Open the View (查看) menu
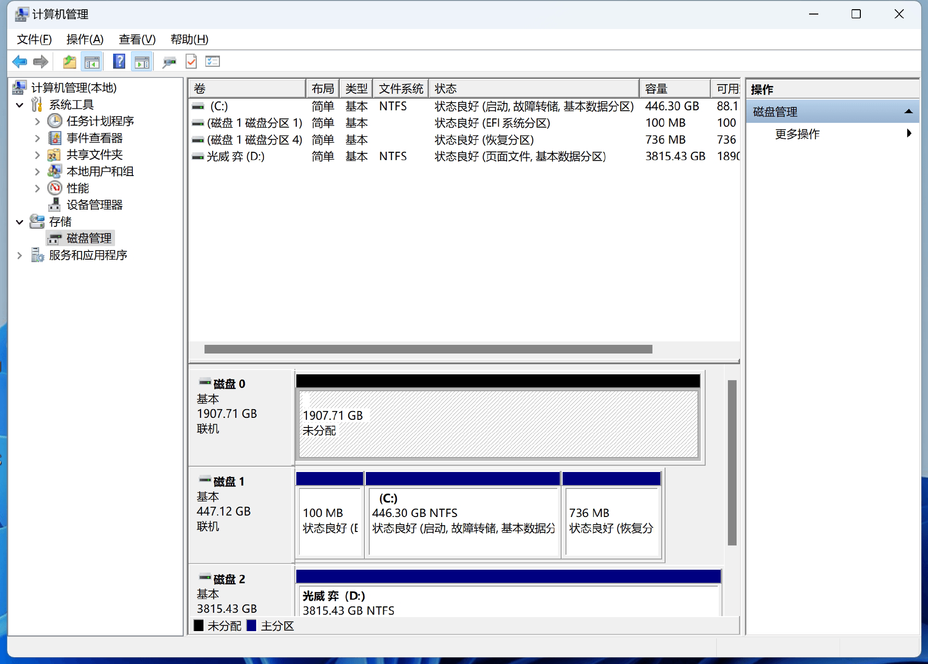This screenshot has width=928, height=664. (137, 39)
